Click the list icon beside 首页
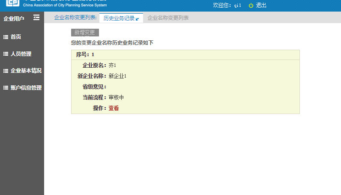341x195 pixels. 6,37
